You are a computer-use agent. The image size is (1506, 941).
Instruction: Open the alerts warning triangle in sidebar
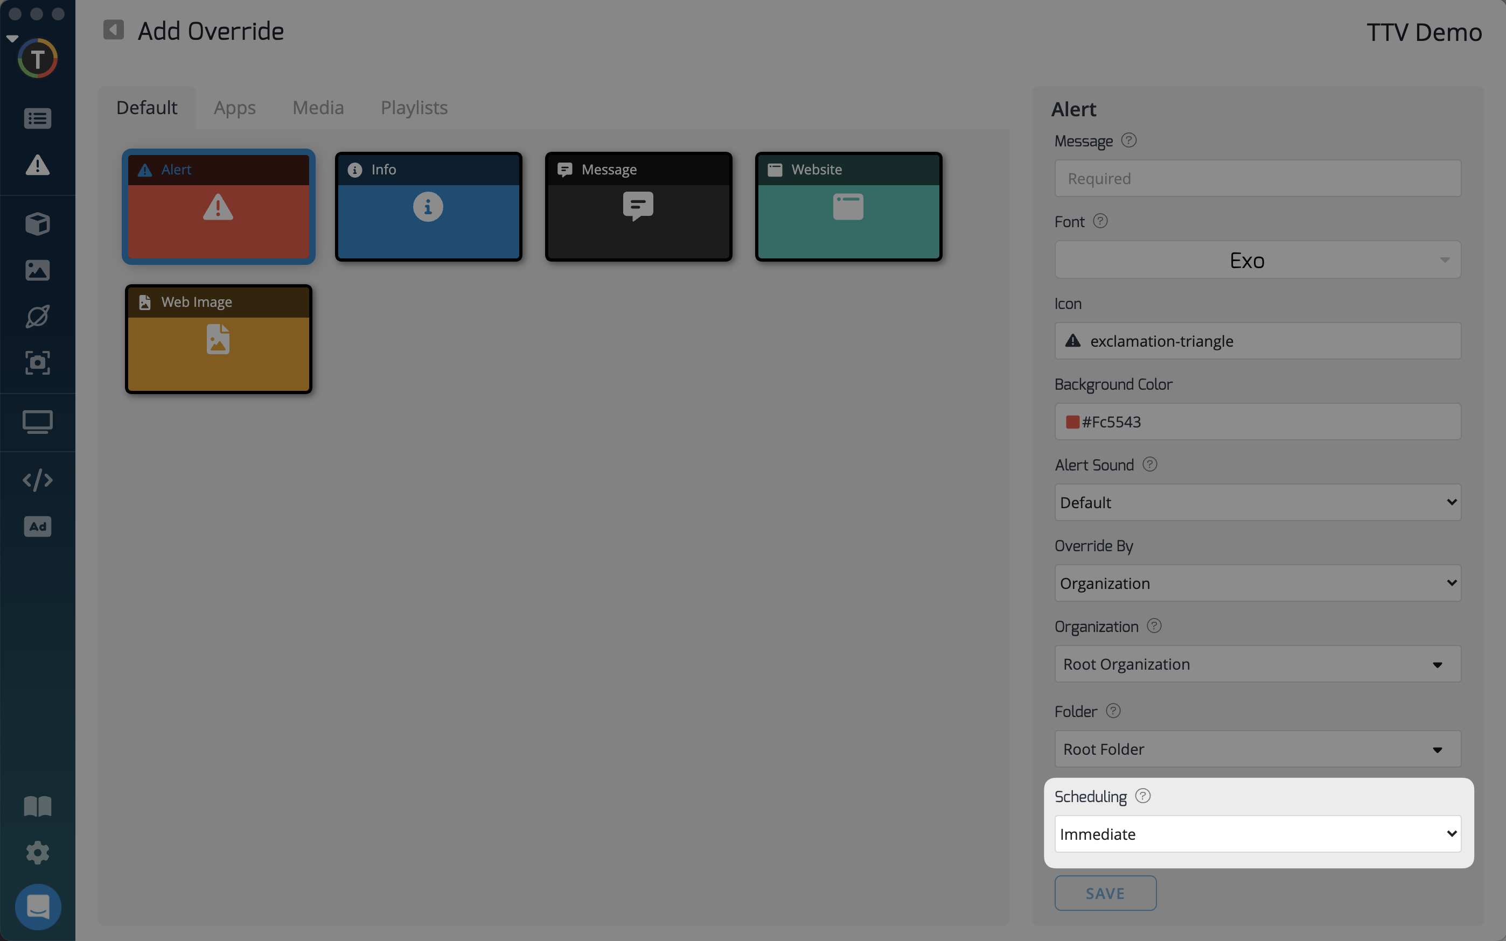coord(37,166)
